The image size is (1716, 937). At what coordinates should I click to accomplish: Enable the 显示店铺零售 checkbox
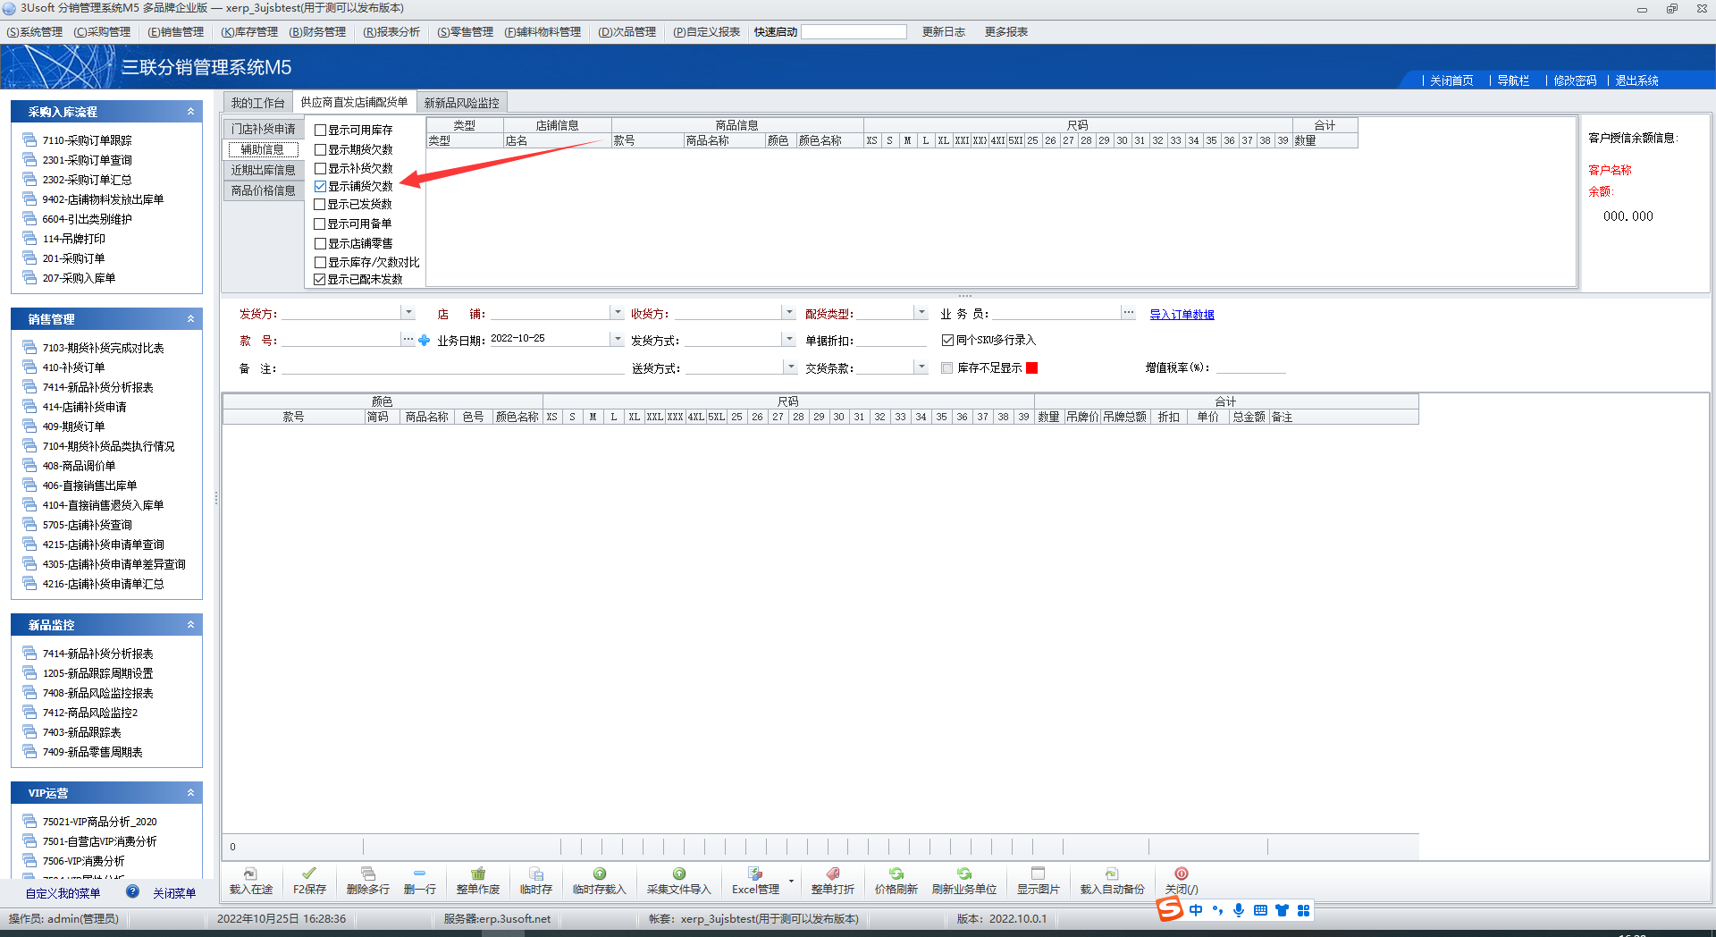coord(320,243)
